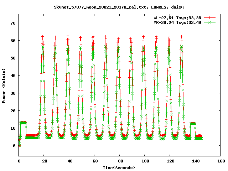
Task: Click y-axis tick label '50'
Action: click(13, 58)
